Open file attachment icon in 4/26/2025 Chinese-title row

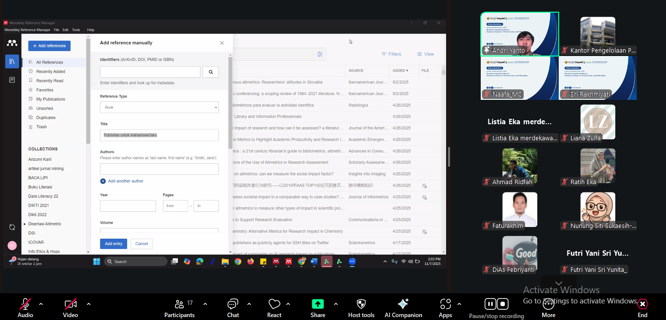[x=425, y=186]
